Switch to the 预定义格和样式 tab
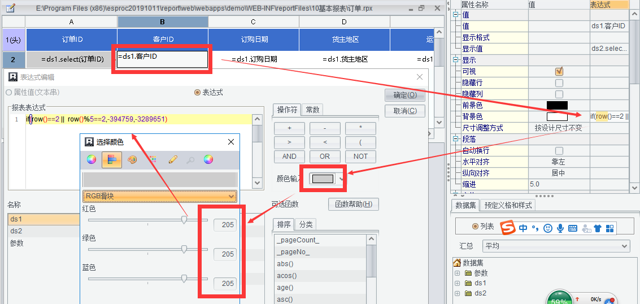This screenshot has height=304, width=640. click(x=508, y=205)
